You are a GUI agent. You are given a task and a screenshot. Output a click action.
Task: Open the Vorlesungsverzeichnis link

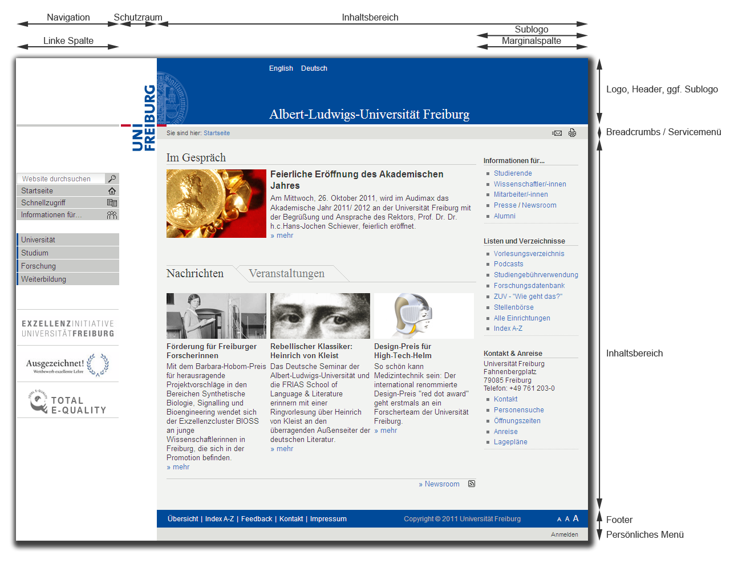529,254
